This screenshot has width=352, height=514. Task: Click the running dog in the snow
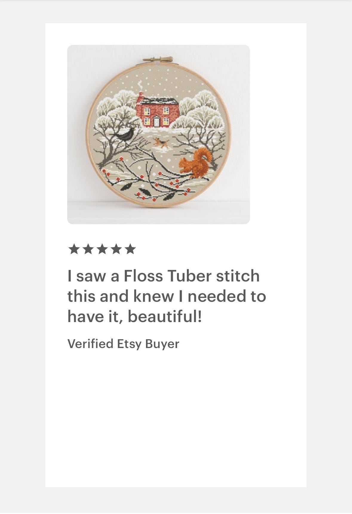pyautogui.click(x=161, y=142)
